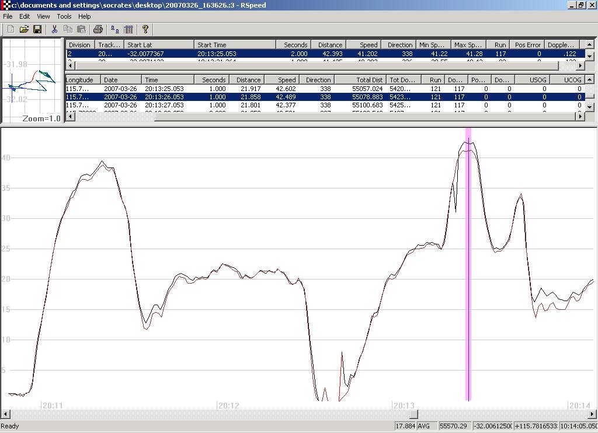Image resolution: width=598 pixels, height=433 pixels.
Task: Click the Max Speed column header in top table
Action: point(468,45)
